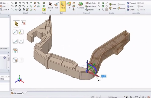Activate the Fill tool
Viewport: 151px width, 98px height.
click(69, 6)
